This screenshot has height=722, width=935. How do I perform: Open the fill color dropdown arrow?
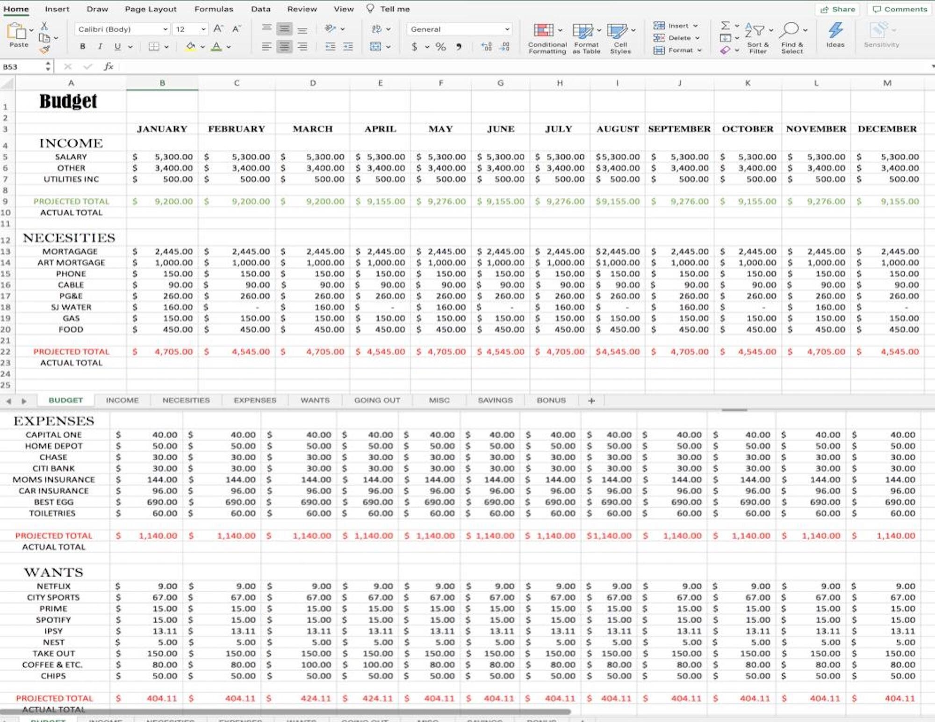[x=201, y=46]
